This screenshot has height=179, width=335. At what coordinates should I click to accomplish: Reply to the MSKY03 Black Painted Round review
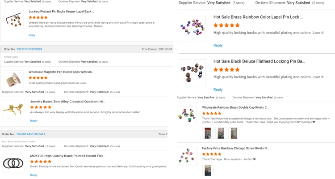point(34,175)
